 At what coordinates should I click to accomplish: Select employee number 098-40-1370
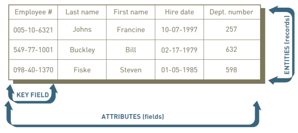[33, 70]
